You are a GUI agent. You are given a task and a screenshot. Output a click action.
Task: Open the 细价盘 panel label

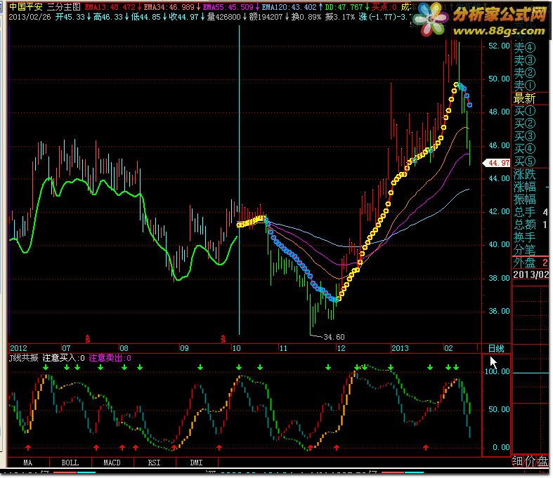[x=531, y=461]
